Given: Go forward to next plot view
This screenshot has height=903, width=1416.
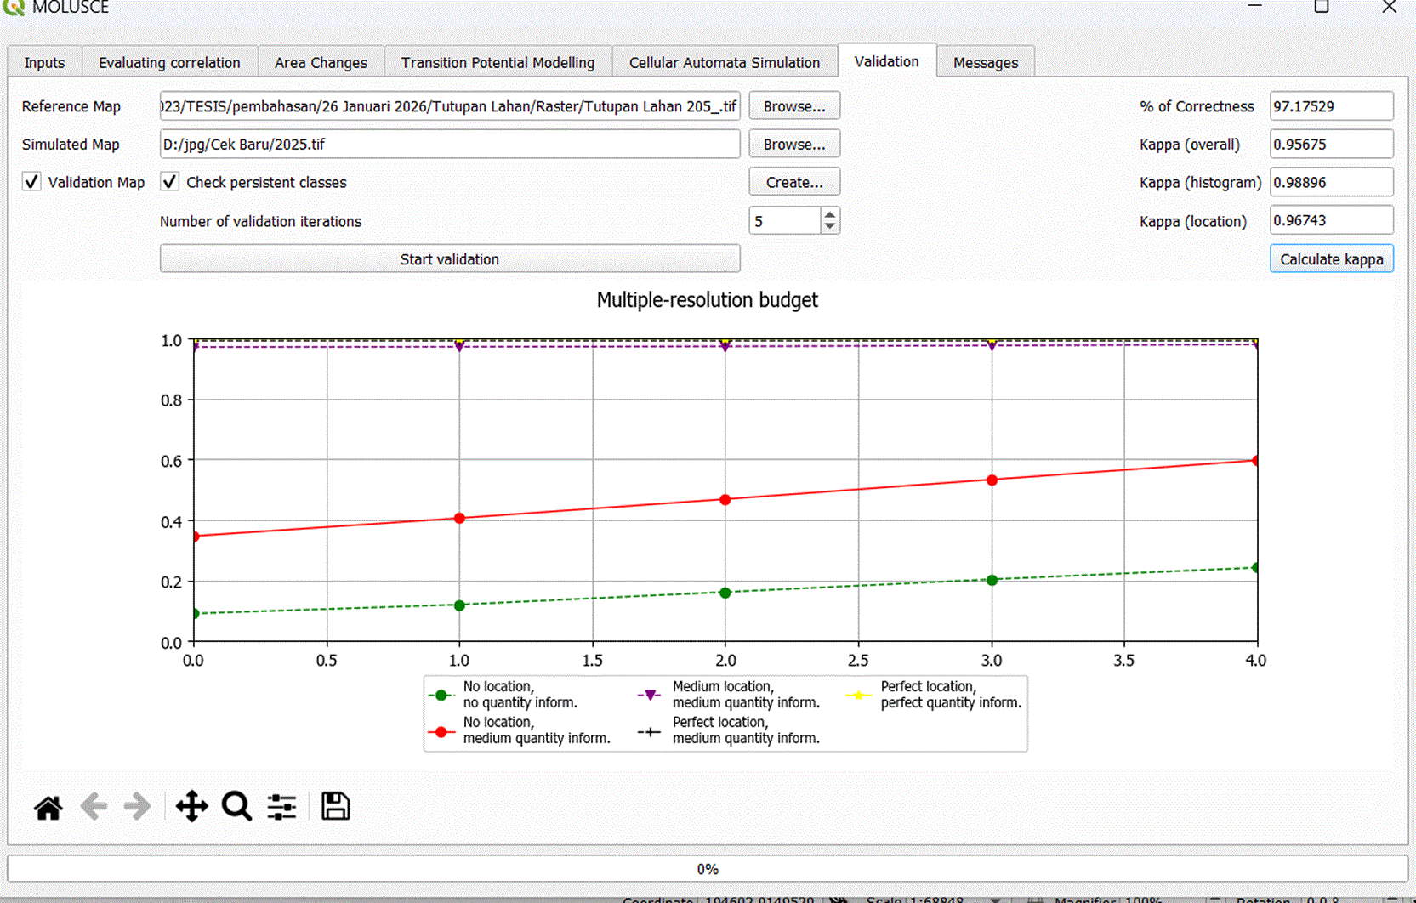Looking at the screenshot, I should (x=138, y=806).
